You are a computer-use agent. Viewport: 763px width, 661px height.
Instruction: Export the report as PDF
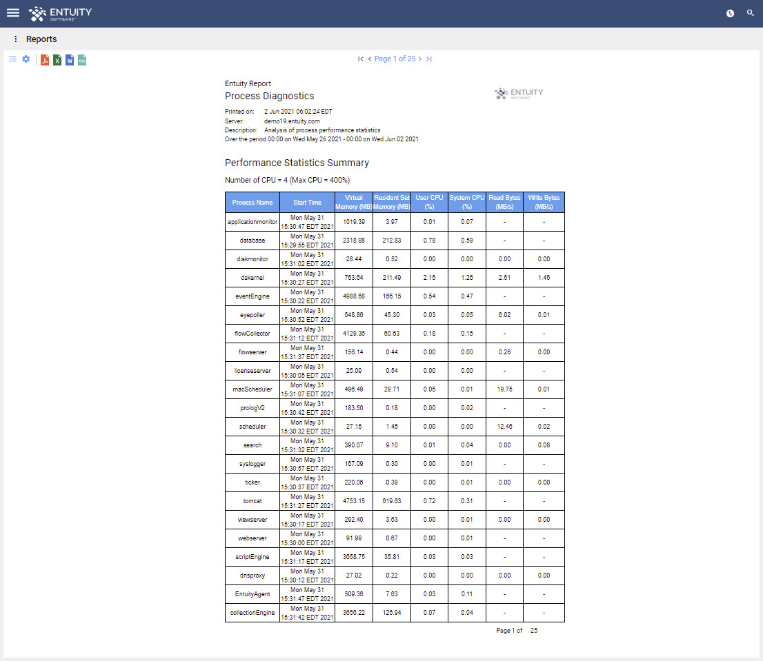(44, 59)
